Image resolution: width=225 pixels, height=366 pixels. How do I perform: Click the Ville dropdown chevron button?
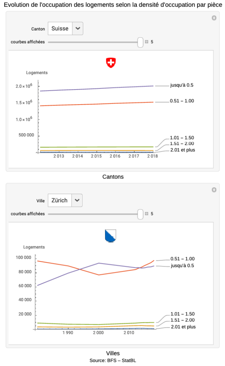pyautogui.click(x=77, y=200)
